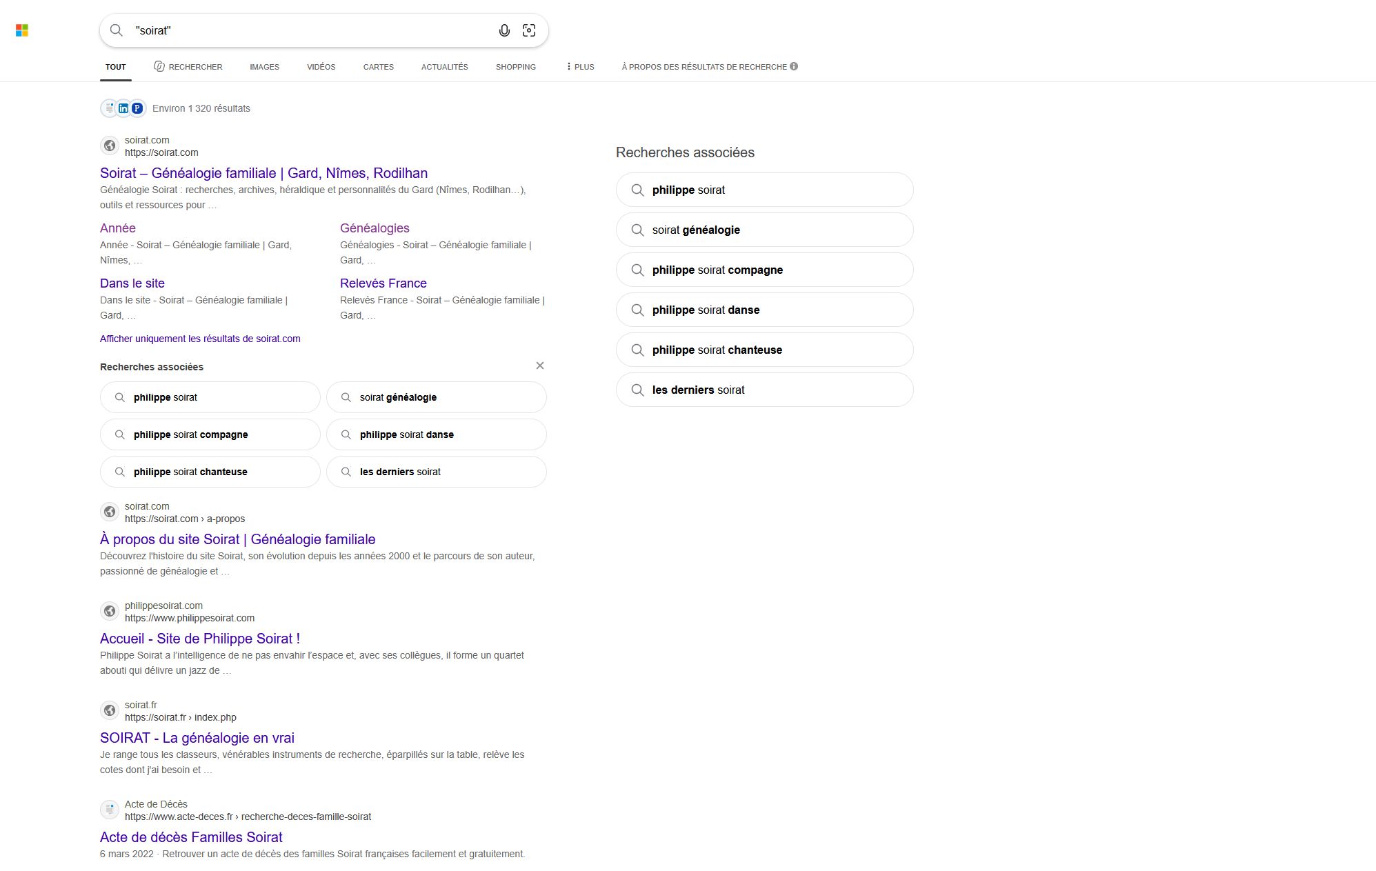Switch to the Vidéos tab

pos(321,67)
